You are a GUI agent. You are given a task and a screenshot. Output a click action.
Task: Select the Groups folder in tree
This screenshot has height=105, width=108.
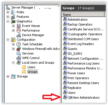(x=32, y=72)
